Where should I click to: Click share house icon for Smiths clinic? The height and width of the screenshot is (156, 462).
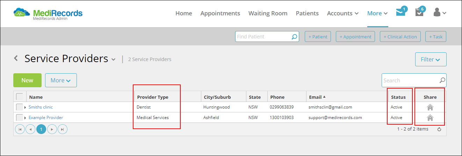tap(430, 107)
